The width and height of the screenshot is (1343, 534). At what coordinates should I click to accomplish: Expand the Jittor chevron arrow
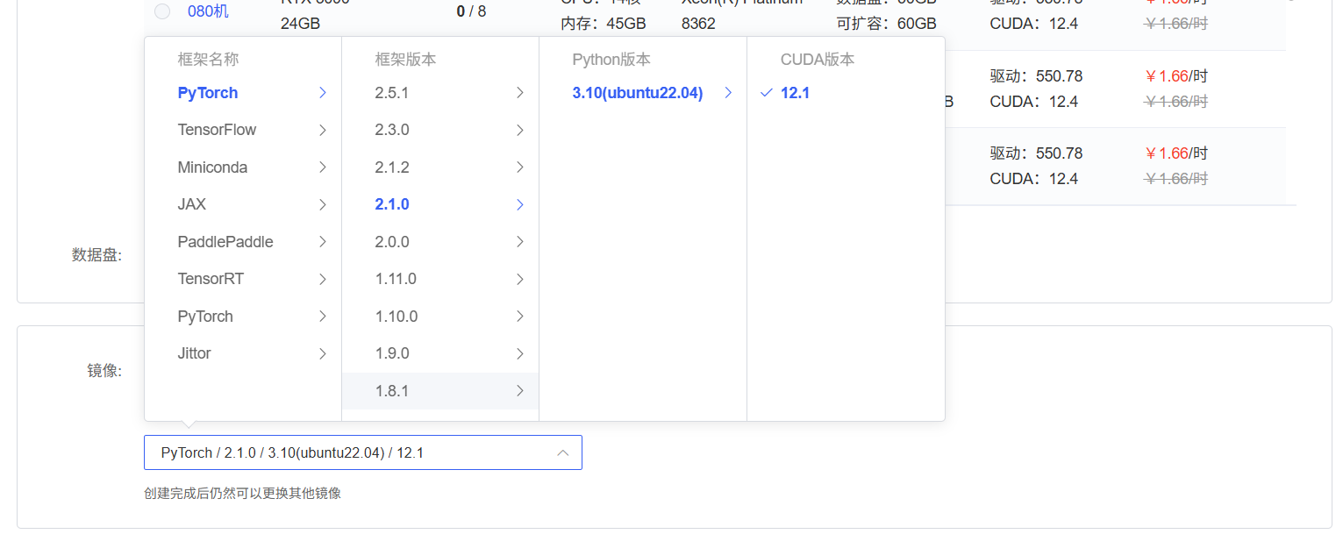pyautogui.click(x=323, y=353)
